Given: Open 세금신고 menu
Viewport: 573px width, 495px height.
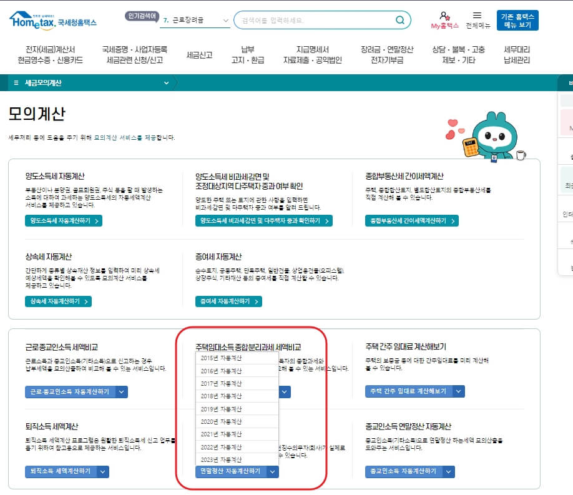Looking at the screenshot, I should tap(199, 55).
